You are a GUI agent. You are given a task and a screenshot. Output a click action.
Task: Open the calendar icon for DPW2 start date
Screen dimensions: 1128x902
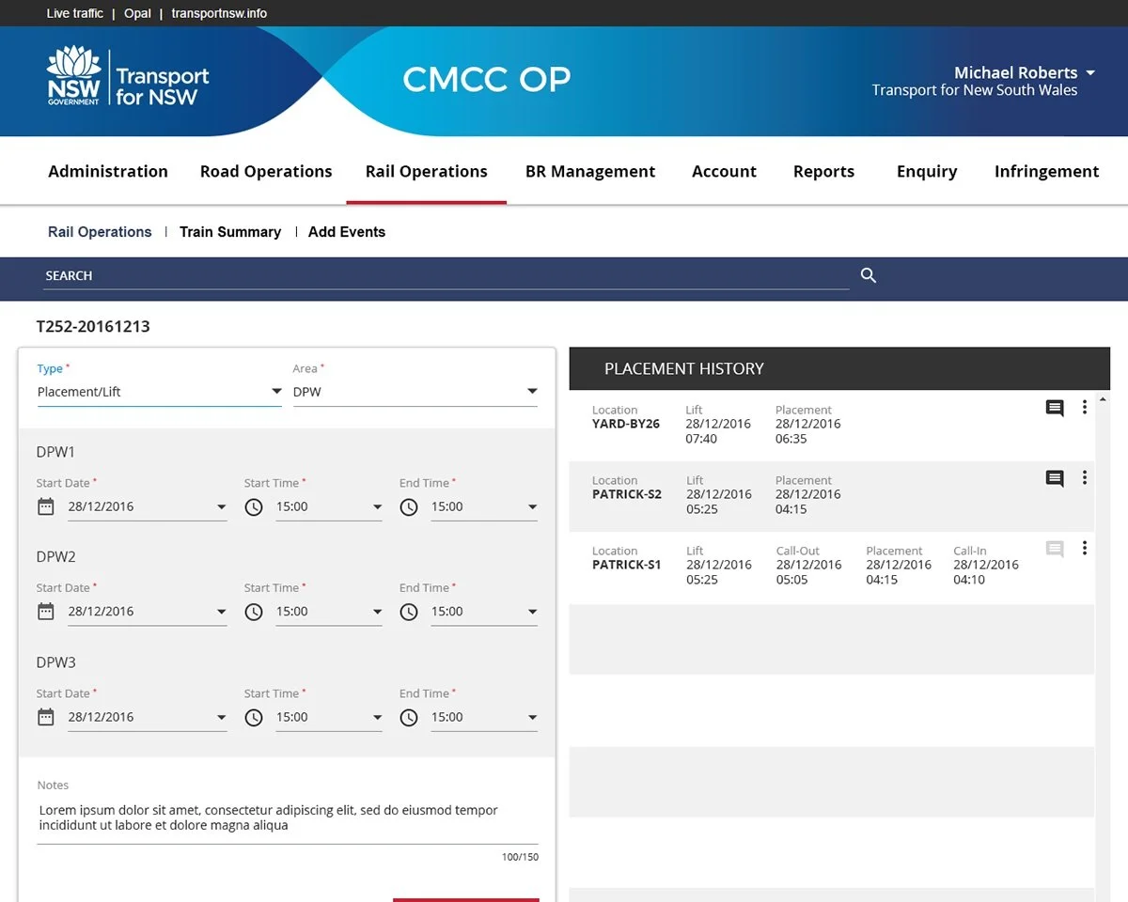[x=45, y=612]
